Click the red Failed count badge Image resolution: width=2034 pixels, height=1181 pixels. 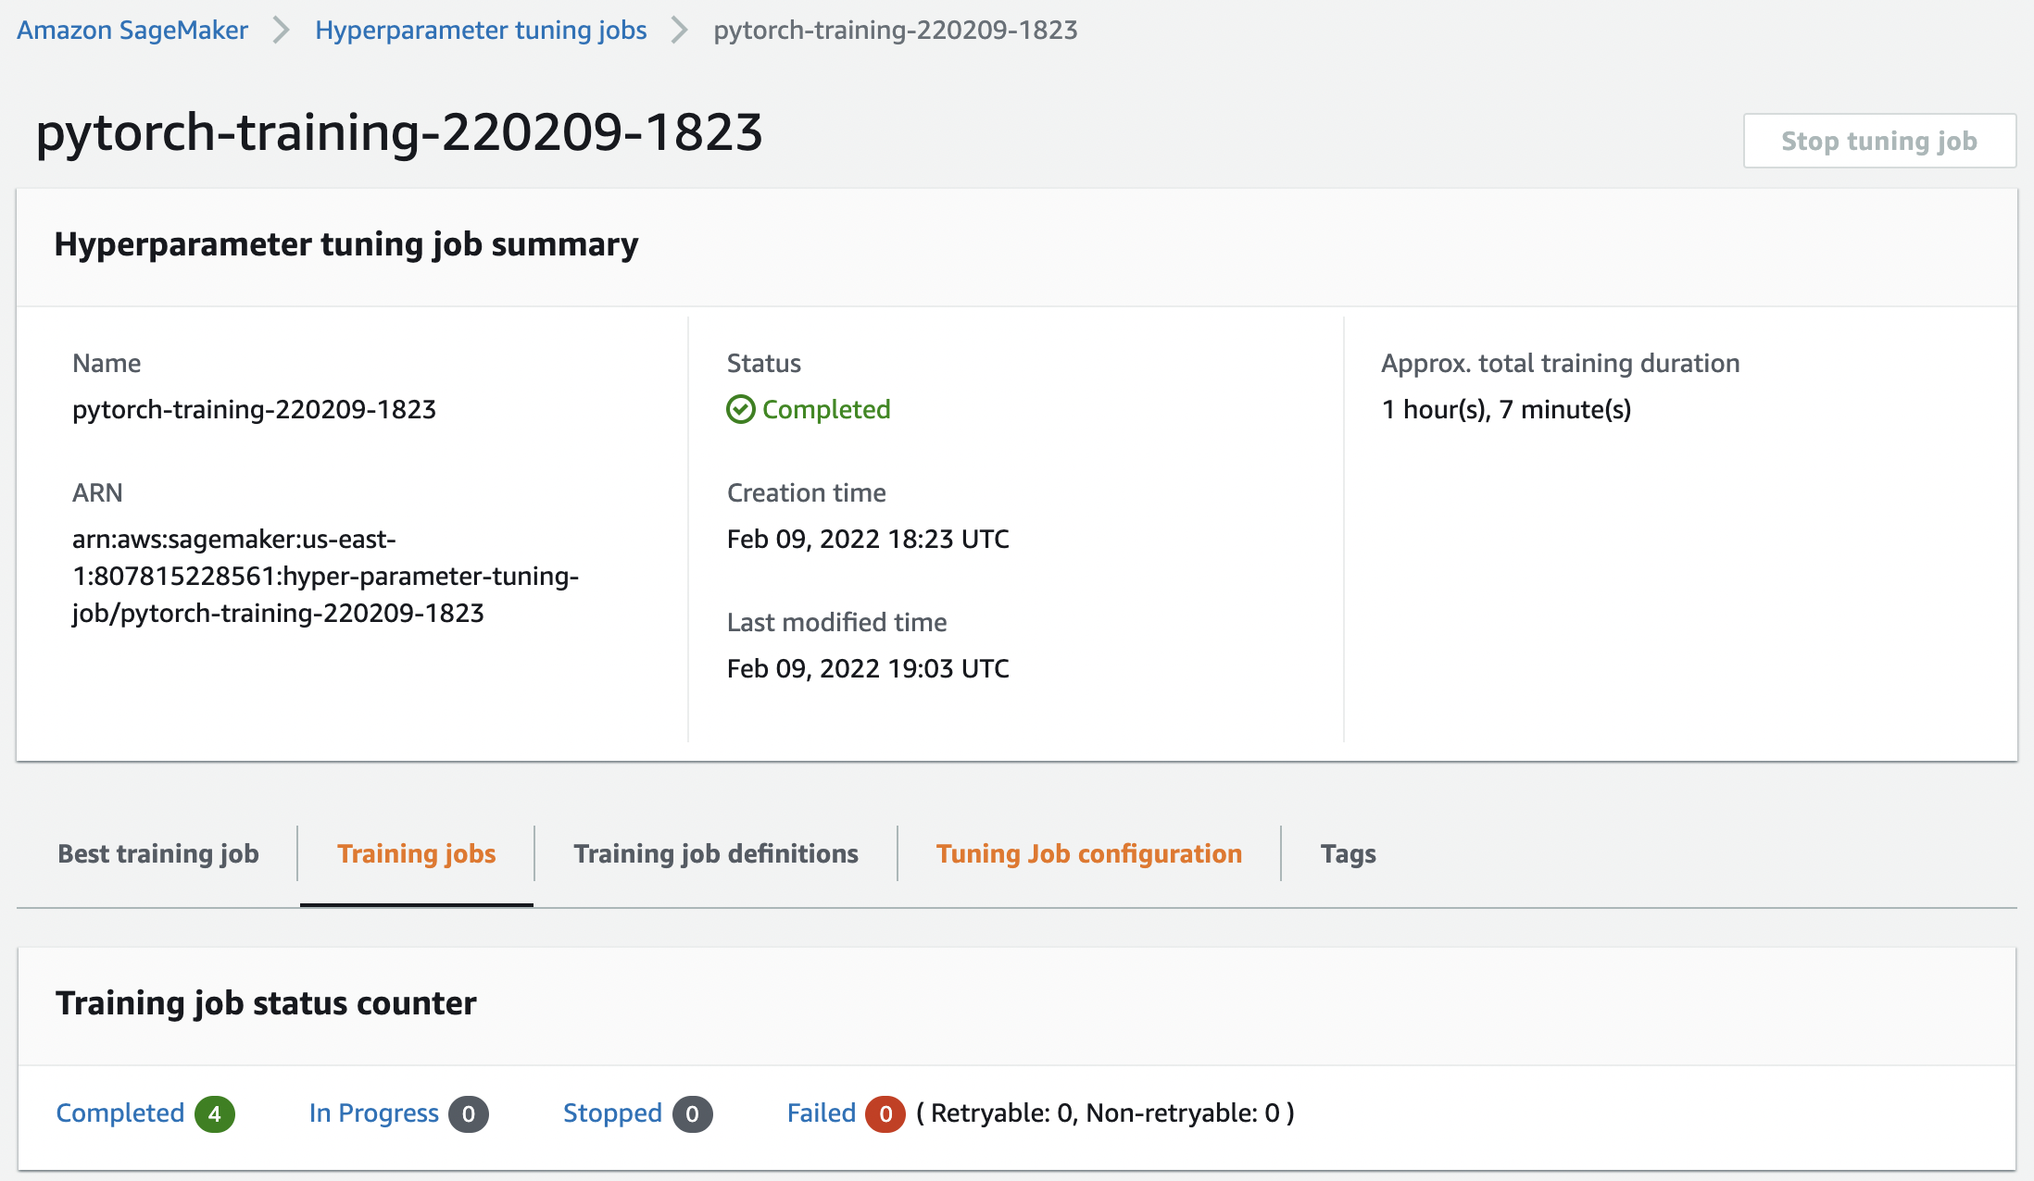coord(885,1114)
